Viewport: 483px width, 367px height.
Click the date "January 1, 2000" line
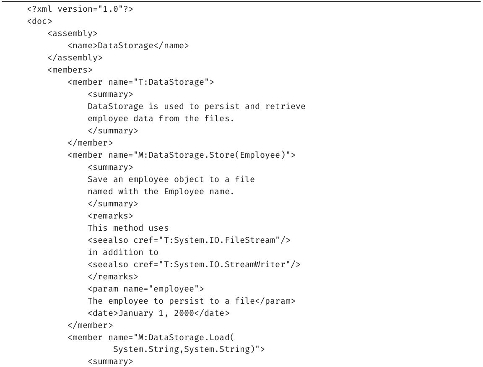pyautogui.click(x=158, y=313)
